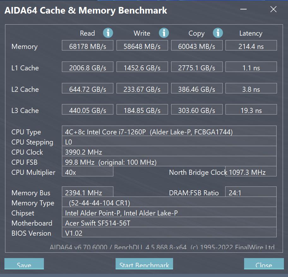Click the CPU Multiplier 40x box
Screen dimensions: 288x277
(x=87, y=172)
